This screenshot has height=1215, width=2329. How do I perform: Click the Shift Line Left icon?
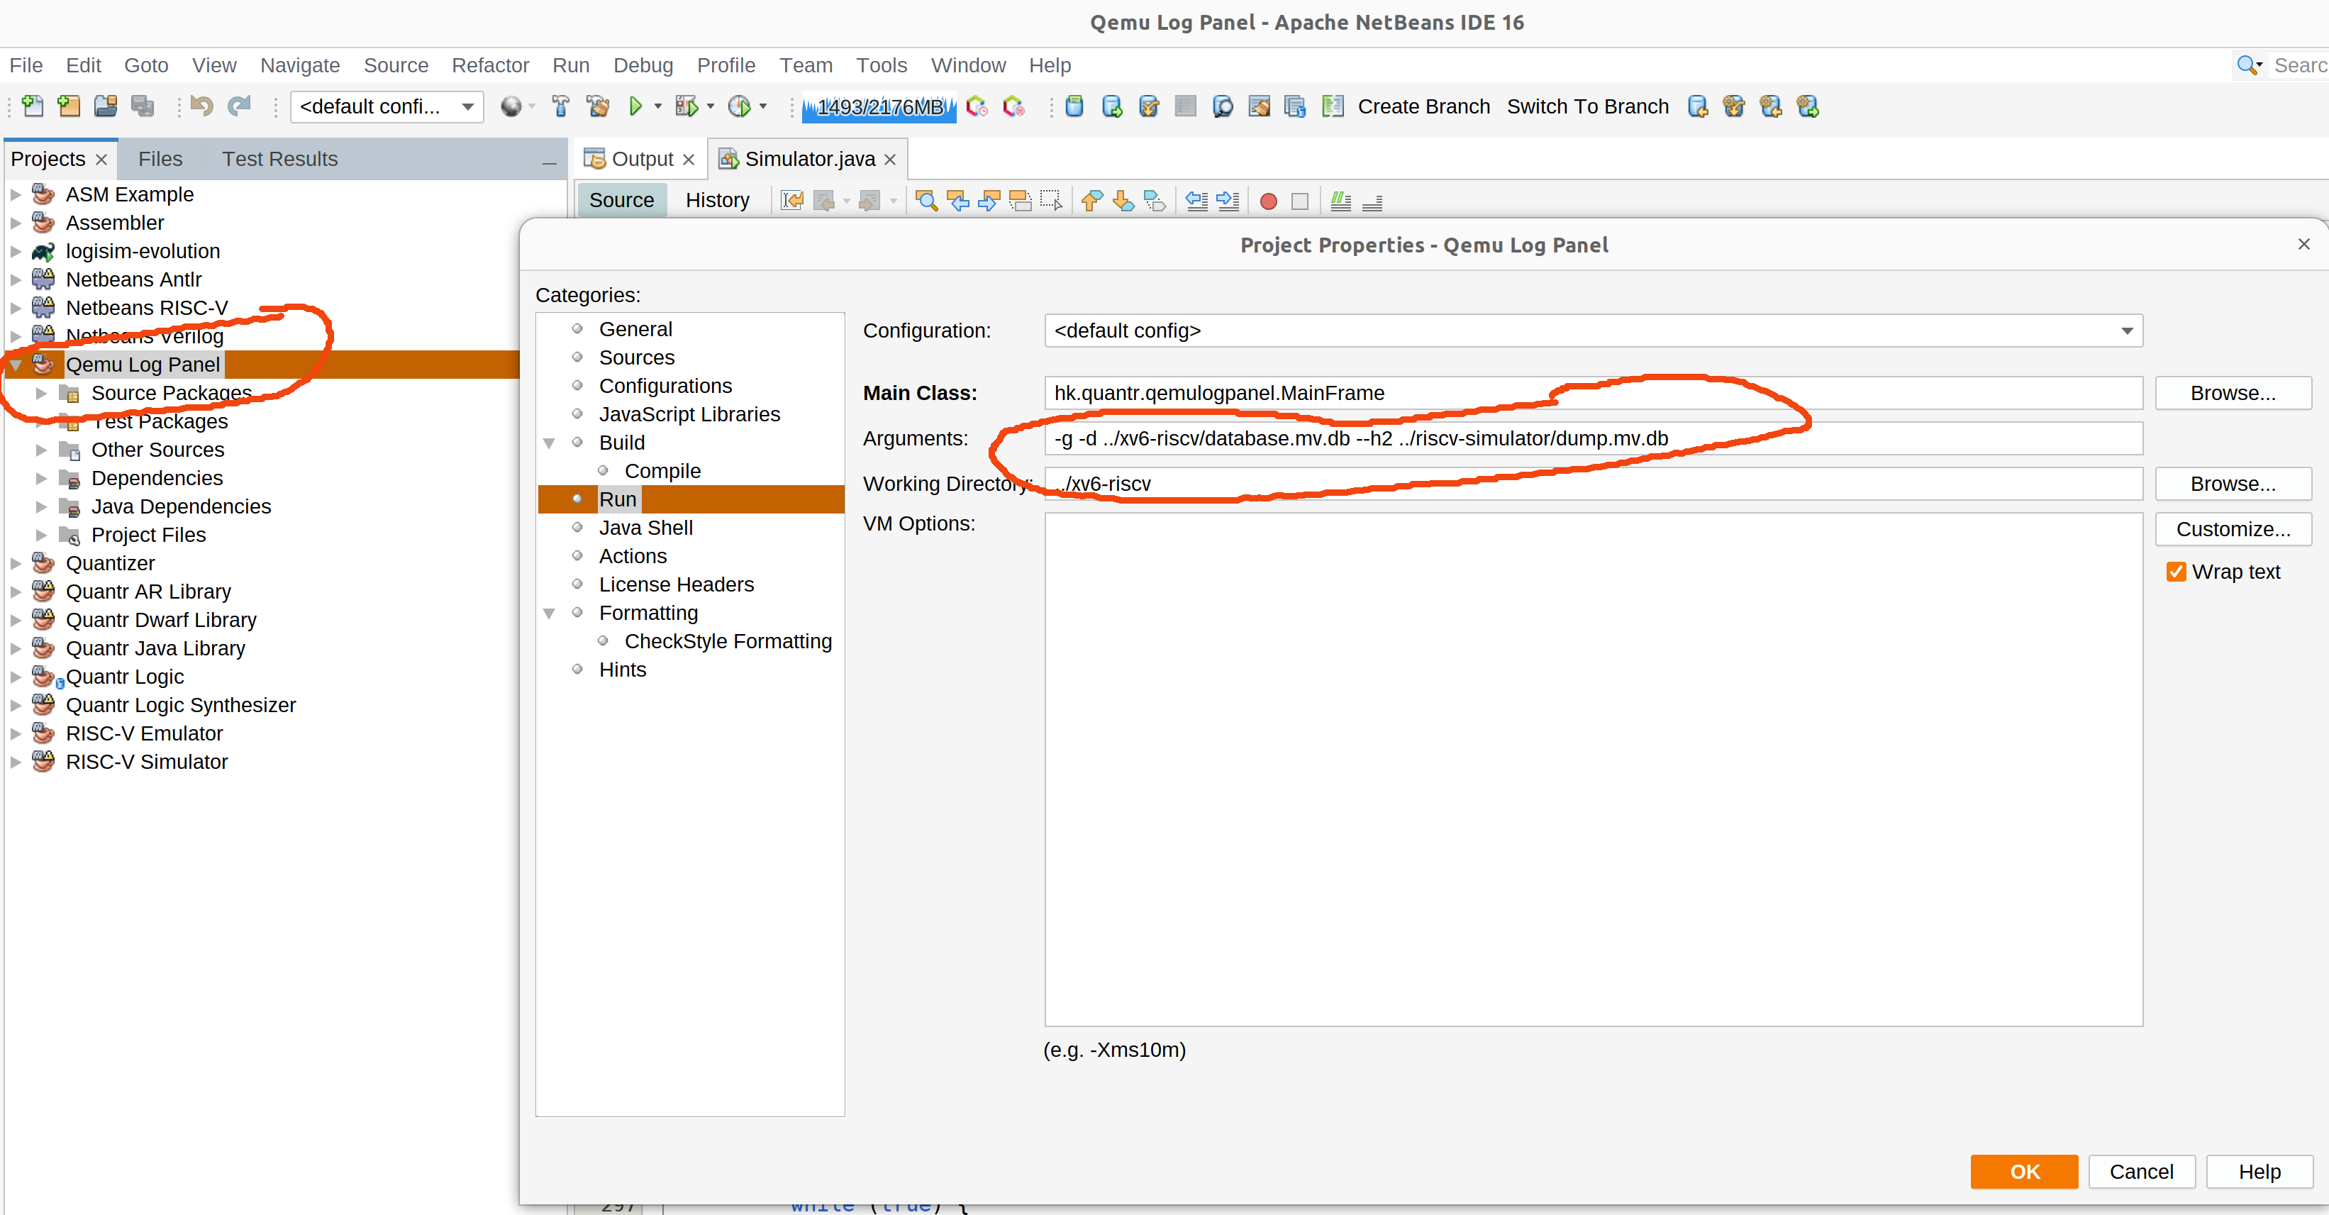pyautogui.click(x=1197, y=201)
